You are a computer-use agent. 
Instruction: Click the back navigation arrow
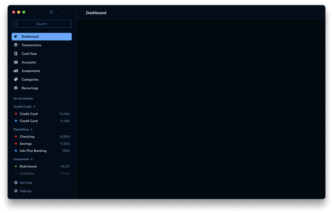(63, 12)
